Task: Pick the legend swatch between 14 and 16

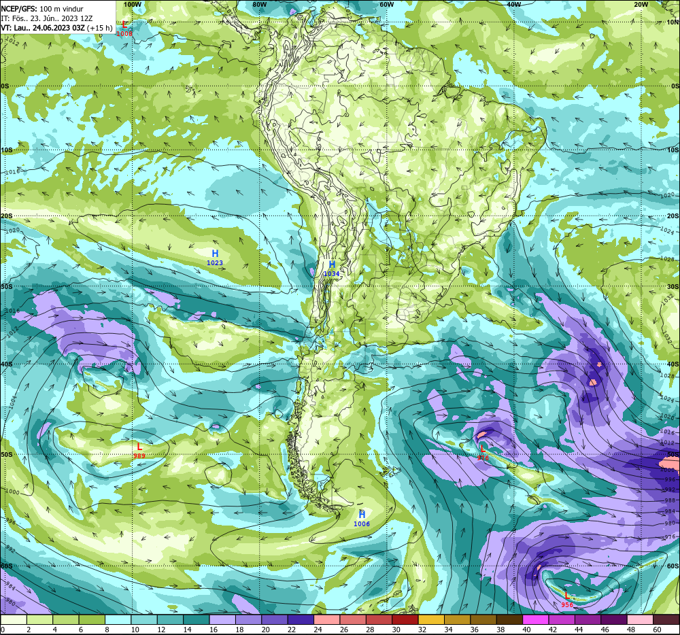Action: [x=197, y=620]
